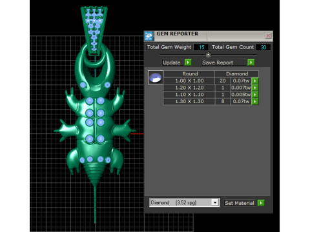Click the Set Material button label

pos(240,203)
